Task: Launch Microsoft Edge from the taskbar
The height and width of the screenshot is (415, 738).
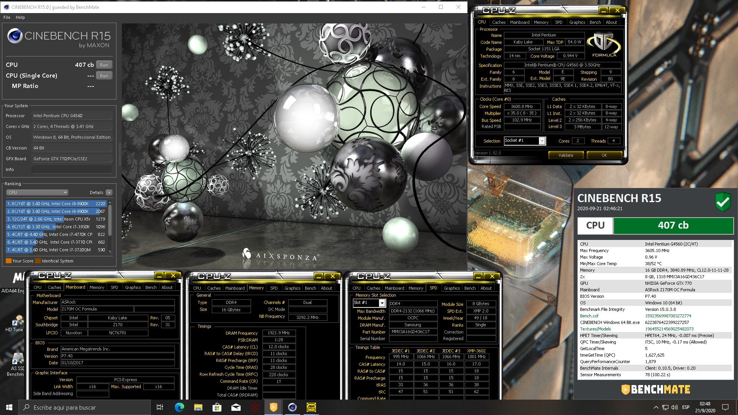Action: (x=179, y=407)
